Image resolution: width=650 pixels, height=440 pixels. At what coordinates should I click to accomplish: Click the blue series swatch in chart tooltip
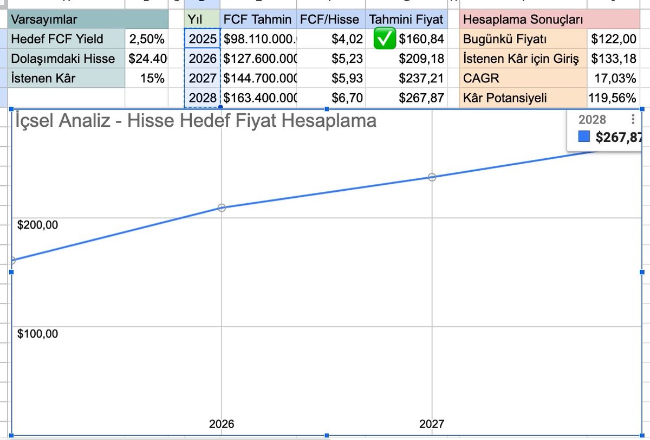coord(584,138)
